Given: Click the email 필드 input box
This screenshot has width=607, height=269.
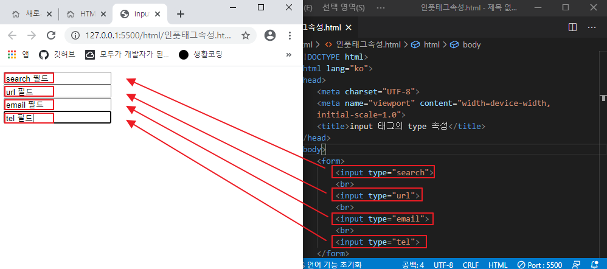Looking at the screenshot, I should click(58, 104).
